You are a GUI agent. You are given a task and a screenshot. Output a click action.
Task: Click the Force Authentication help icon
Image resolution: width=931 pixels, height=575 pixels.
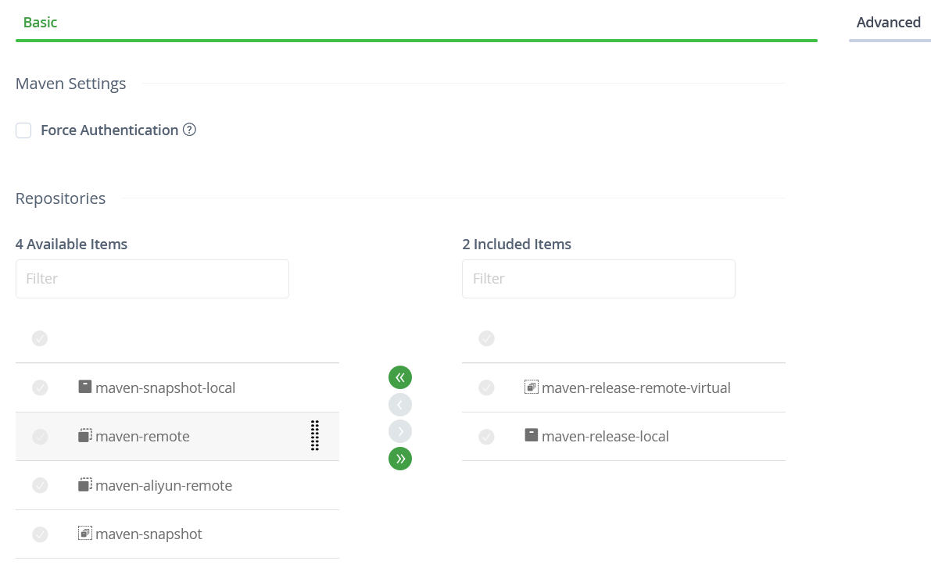189,130
